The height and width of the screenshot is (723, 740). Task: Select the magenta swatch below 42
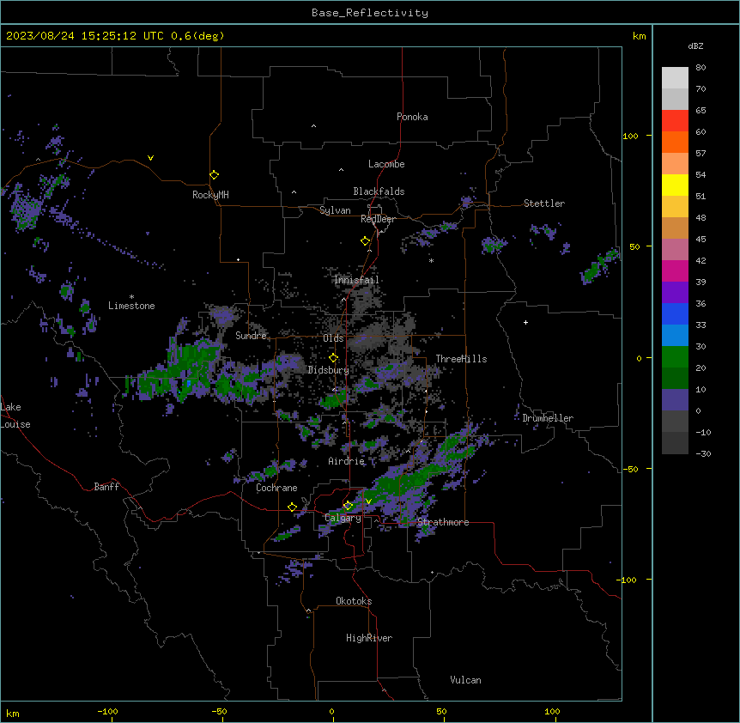point(675,270)
